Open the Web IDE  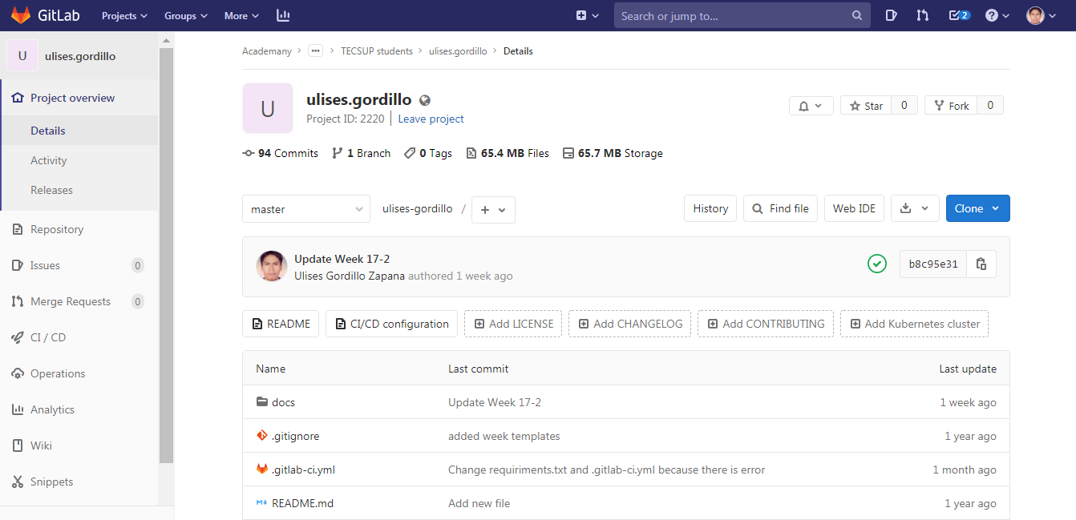pos(854,208)
